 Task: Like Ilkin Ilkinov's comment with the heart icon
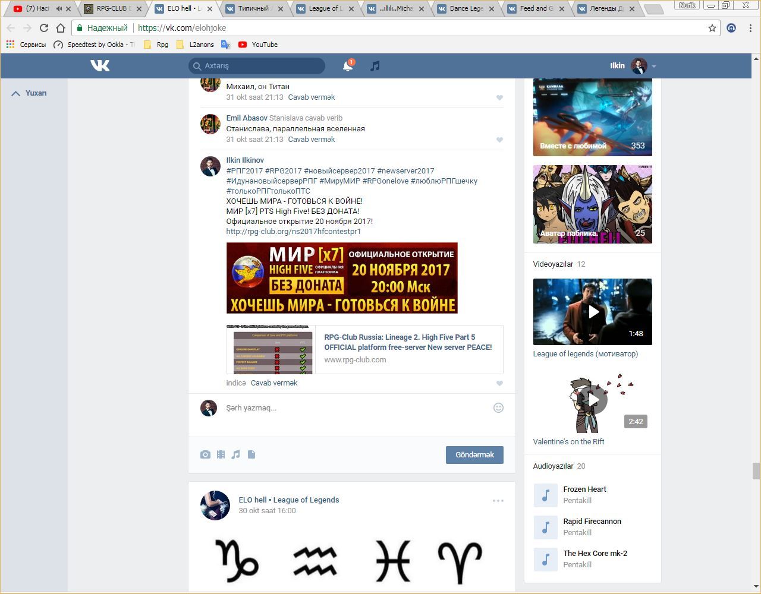499,383
